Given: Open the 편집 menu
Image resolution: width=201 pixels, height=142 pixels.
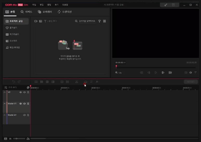Looking at the screenshot, I should click(x=42, y=5).
